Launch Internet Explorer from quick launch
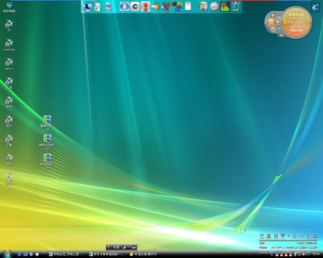 click(19, 254)
